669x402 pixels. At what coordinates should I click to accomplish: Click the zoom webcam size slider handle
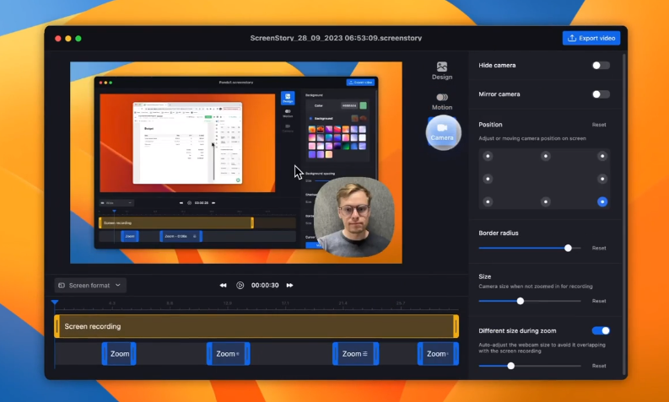510,366
